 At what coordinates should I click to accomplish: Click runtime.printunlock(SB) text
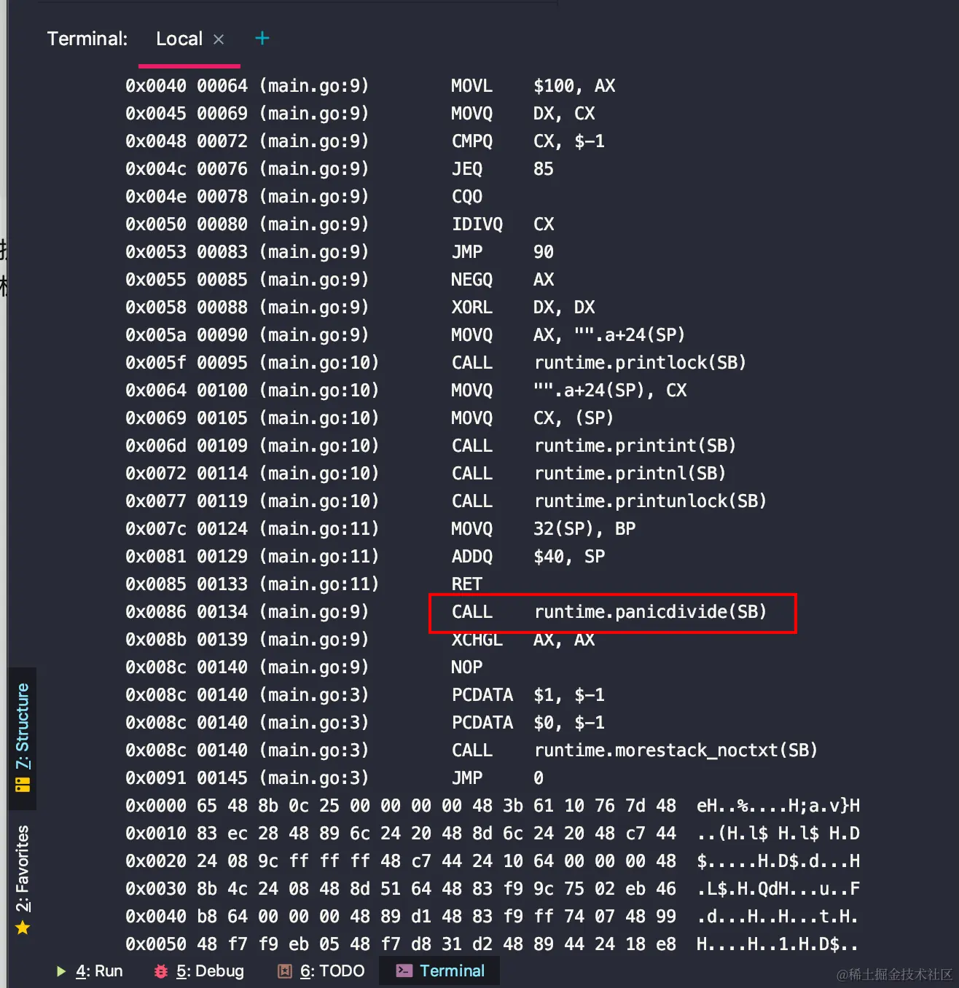pyautogui.click(x=650, y=501)
